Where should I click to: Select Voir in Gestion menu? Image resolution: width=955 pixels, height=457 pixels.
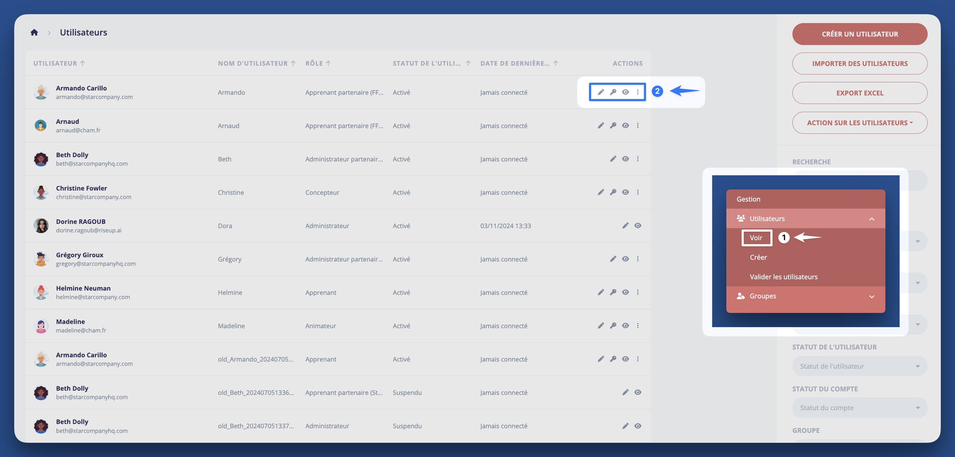(756, 238)
